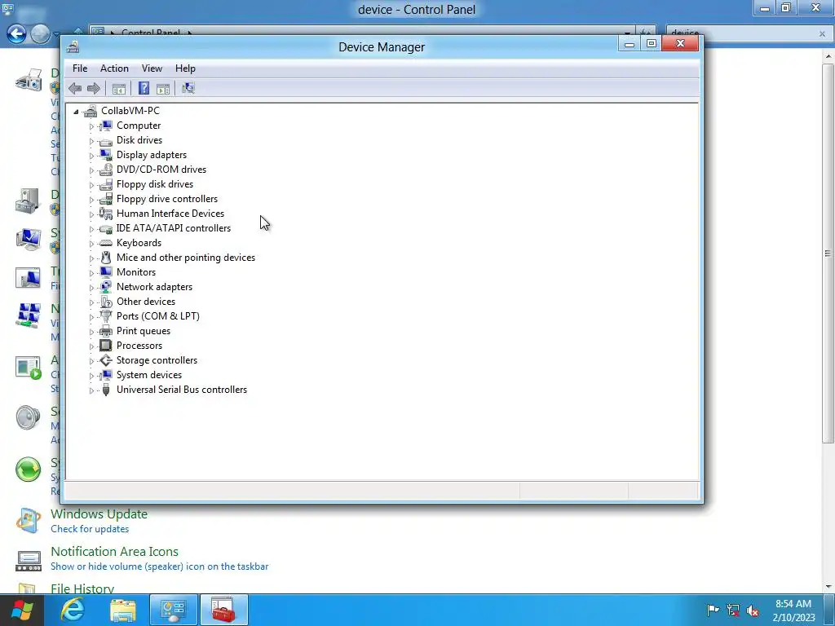
Task: Select the Network adapters icon
Action: 106,287
